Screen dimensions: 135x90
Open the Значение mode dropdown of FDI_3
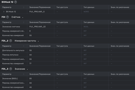click(21, 69)
